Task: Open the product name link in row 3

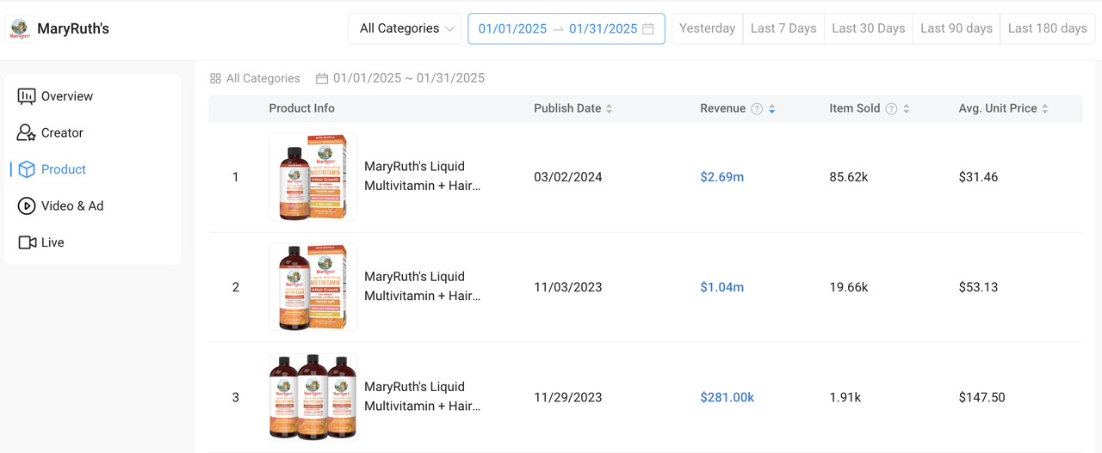Action: point(423,396)
